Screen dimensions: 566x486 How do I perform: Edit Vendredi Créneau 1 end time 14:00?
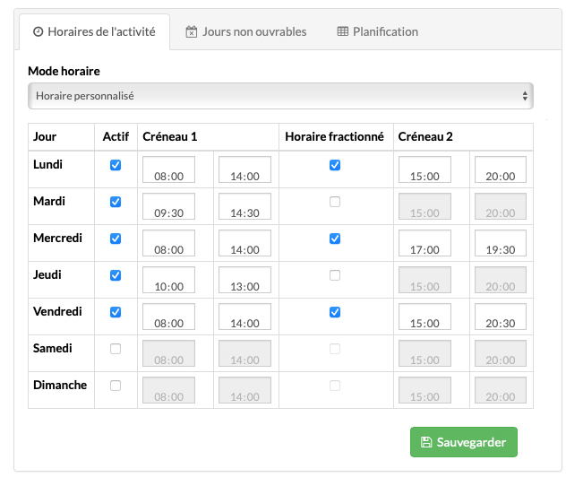pyautogui.click(x=244, y=317)
